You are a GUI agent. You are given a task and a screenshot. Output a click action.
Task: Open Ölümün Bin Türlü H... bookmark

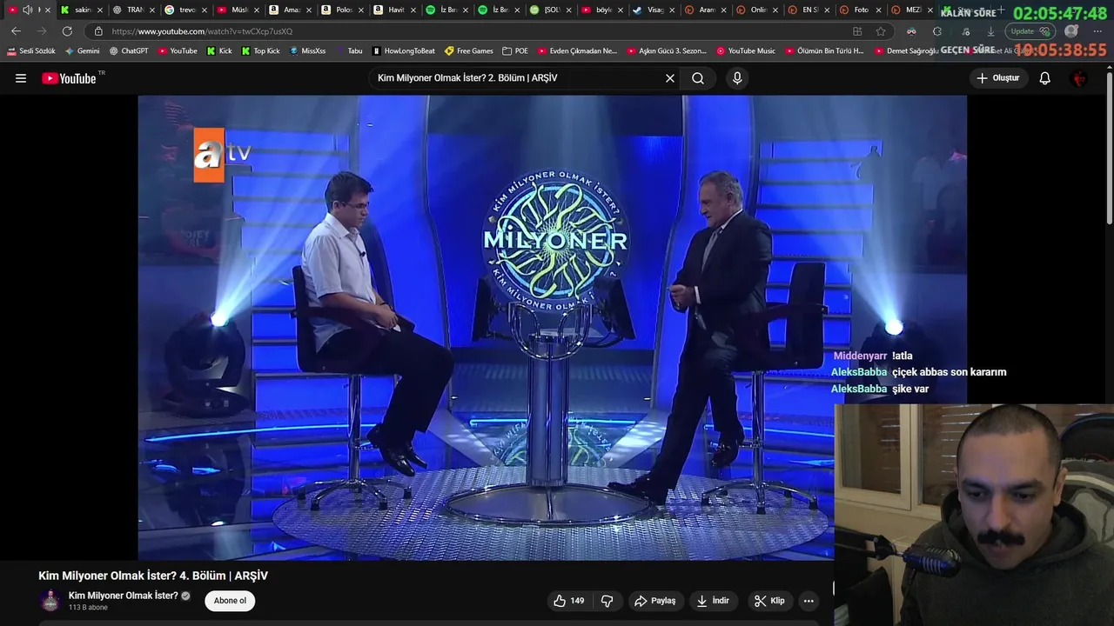(824, 51)
